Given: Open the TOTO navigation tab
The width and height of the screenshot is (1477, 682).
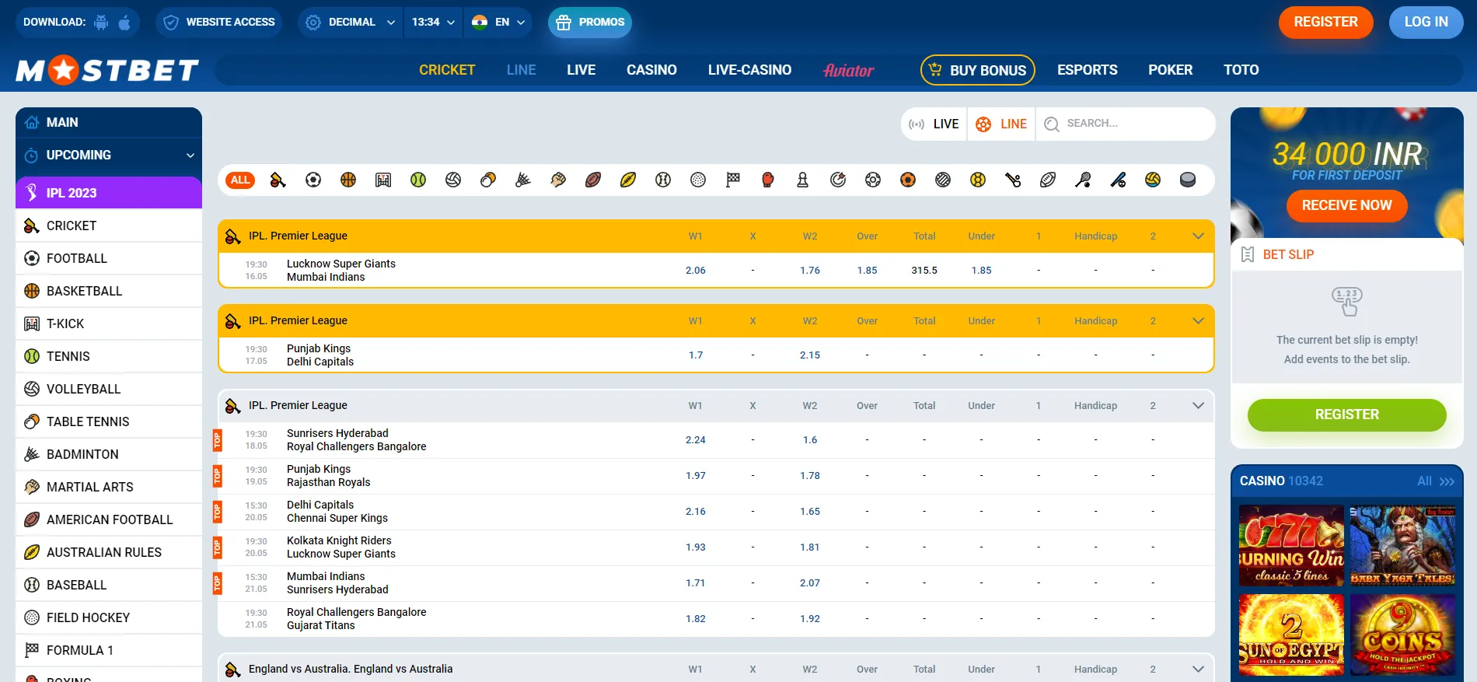Looking at the screenshot, I should click(x=1241, y=70).
